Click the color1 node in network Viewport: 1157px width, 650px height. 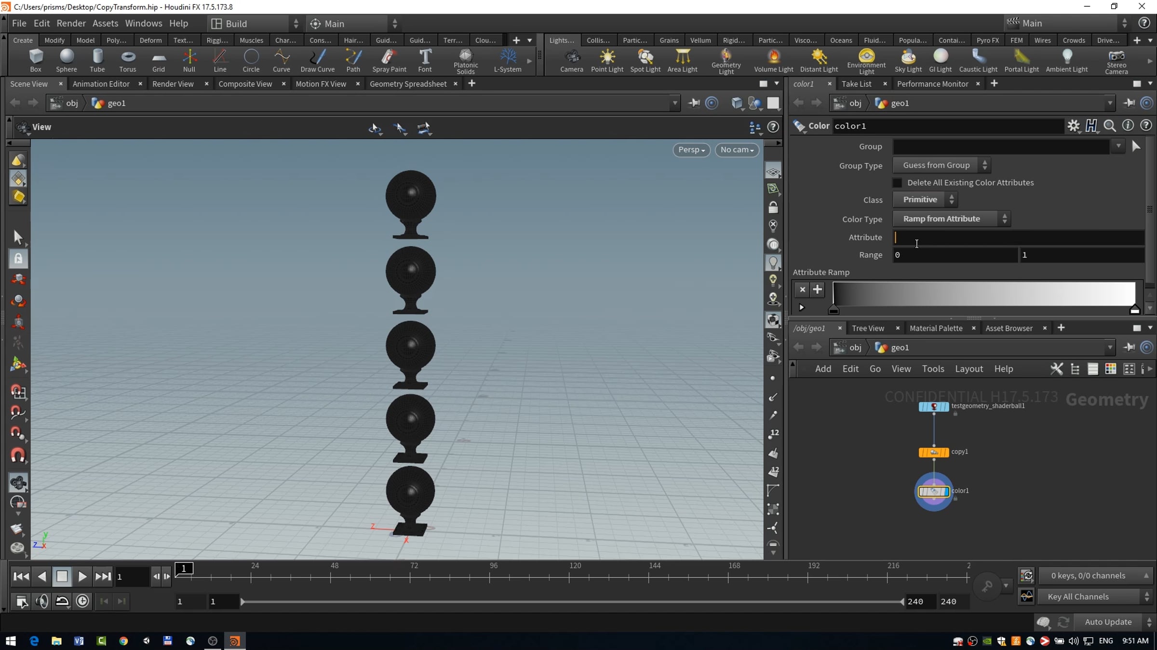tap(933, 492)
